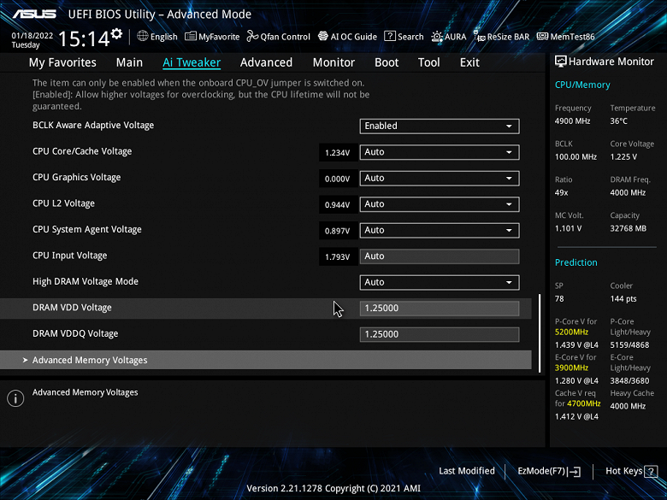This screenshot has height=500, width=667.
Task: Open the Exit tab
Action: coord(469,62)
